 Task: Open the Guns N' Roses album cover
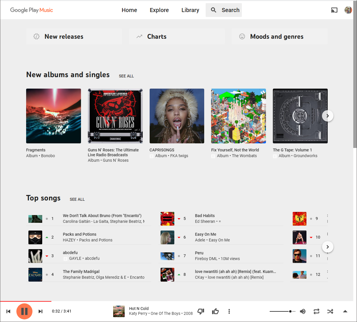[x=115, y=116]
